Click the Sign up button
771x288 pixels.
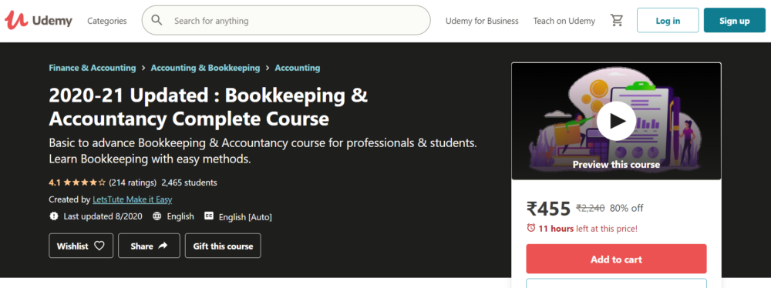tap(734, 20)
